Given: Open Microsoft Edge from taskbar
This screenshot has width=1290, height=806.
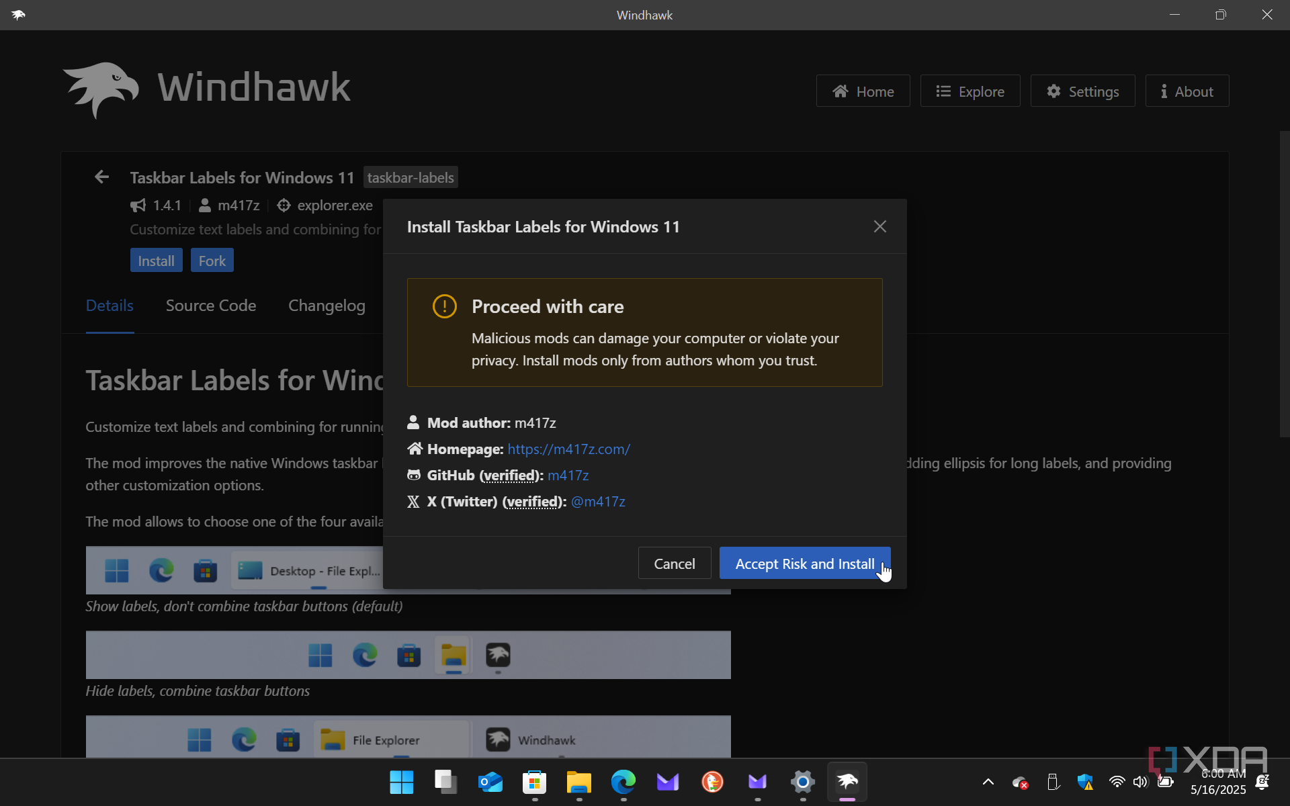Looking at the screenshot, I should coord(623,782).
